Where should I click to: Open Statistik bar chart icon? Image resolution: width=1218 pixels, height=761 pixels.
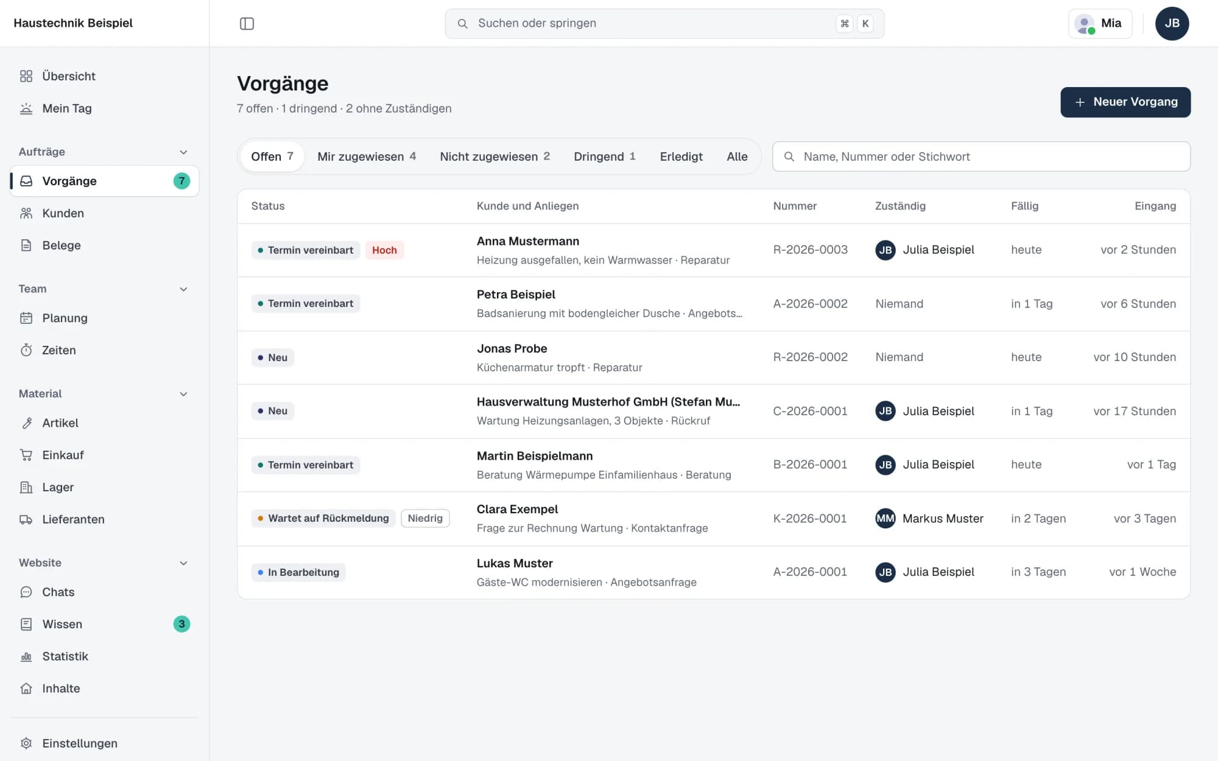(x=26, y=656)
